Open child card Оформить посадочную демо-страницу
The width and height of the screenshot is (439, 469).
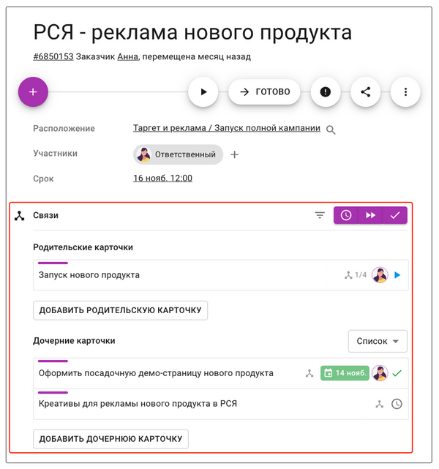pyautogui.click(x=221, y=373)
